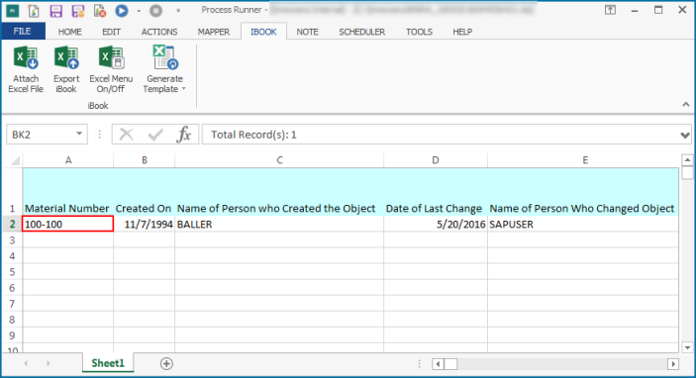Click the formula bar showing Total Record(s)

click(441, 135)
